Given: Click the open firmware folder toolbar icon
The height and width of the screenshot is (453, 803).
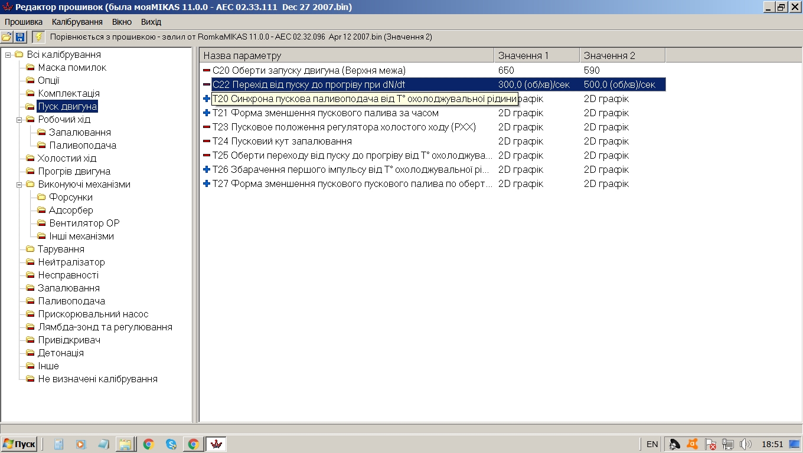Looking at the screenshot, I should 7,37.
